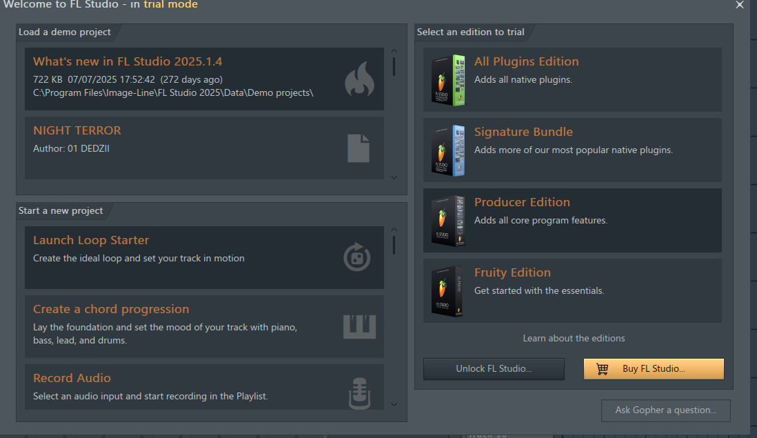The width and height of the screenshot is (757, 438).
Task: Click the flame icon beside What's new
Action: 359,79
